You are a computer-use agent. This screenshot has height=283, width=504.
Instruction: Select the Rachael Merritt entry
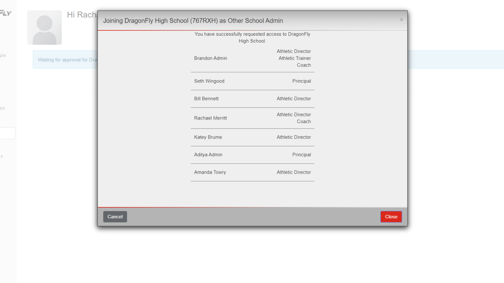[x=210, y=118]
